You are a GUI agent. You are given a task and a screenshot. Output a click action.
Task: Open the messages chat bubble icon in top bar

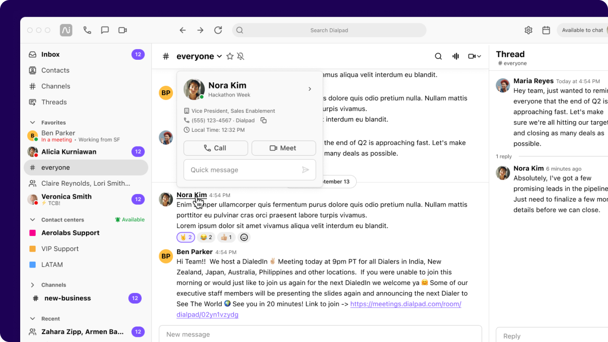[105, 30]
